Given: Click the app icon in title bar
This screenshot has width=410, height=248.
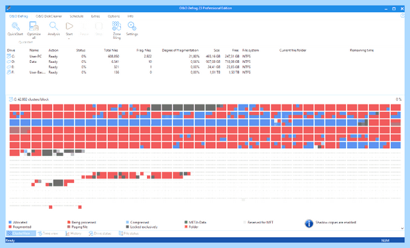Looking at the screenshot, I should [9, 8].
